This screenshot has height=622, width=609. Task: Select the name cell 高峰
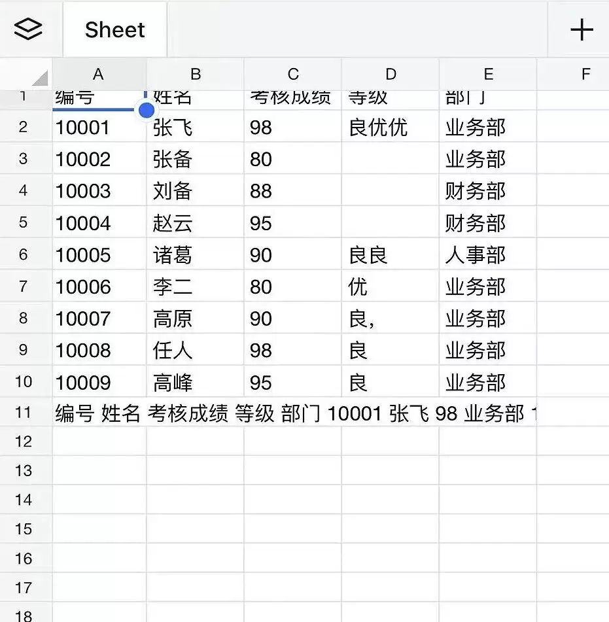pos(195,381)
